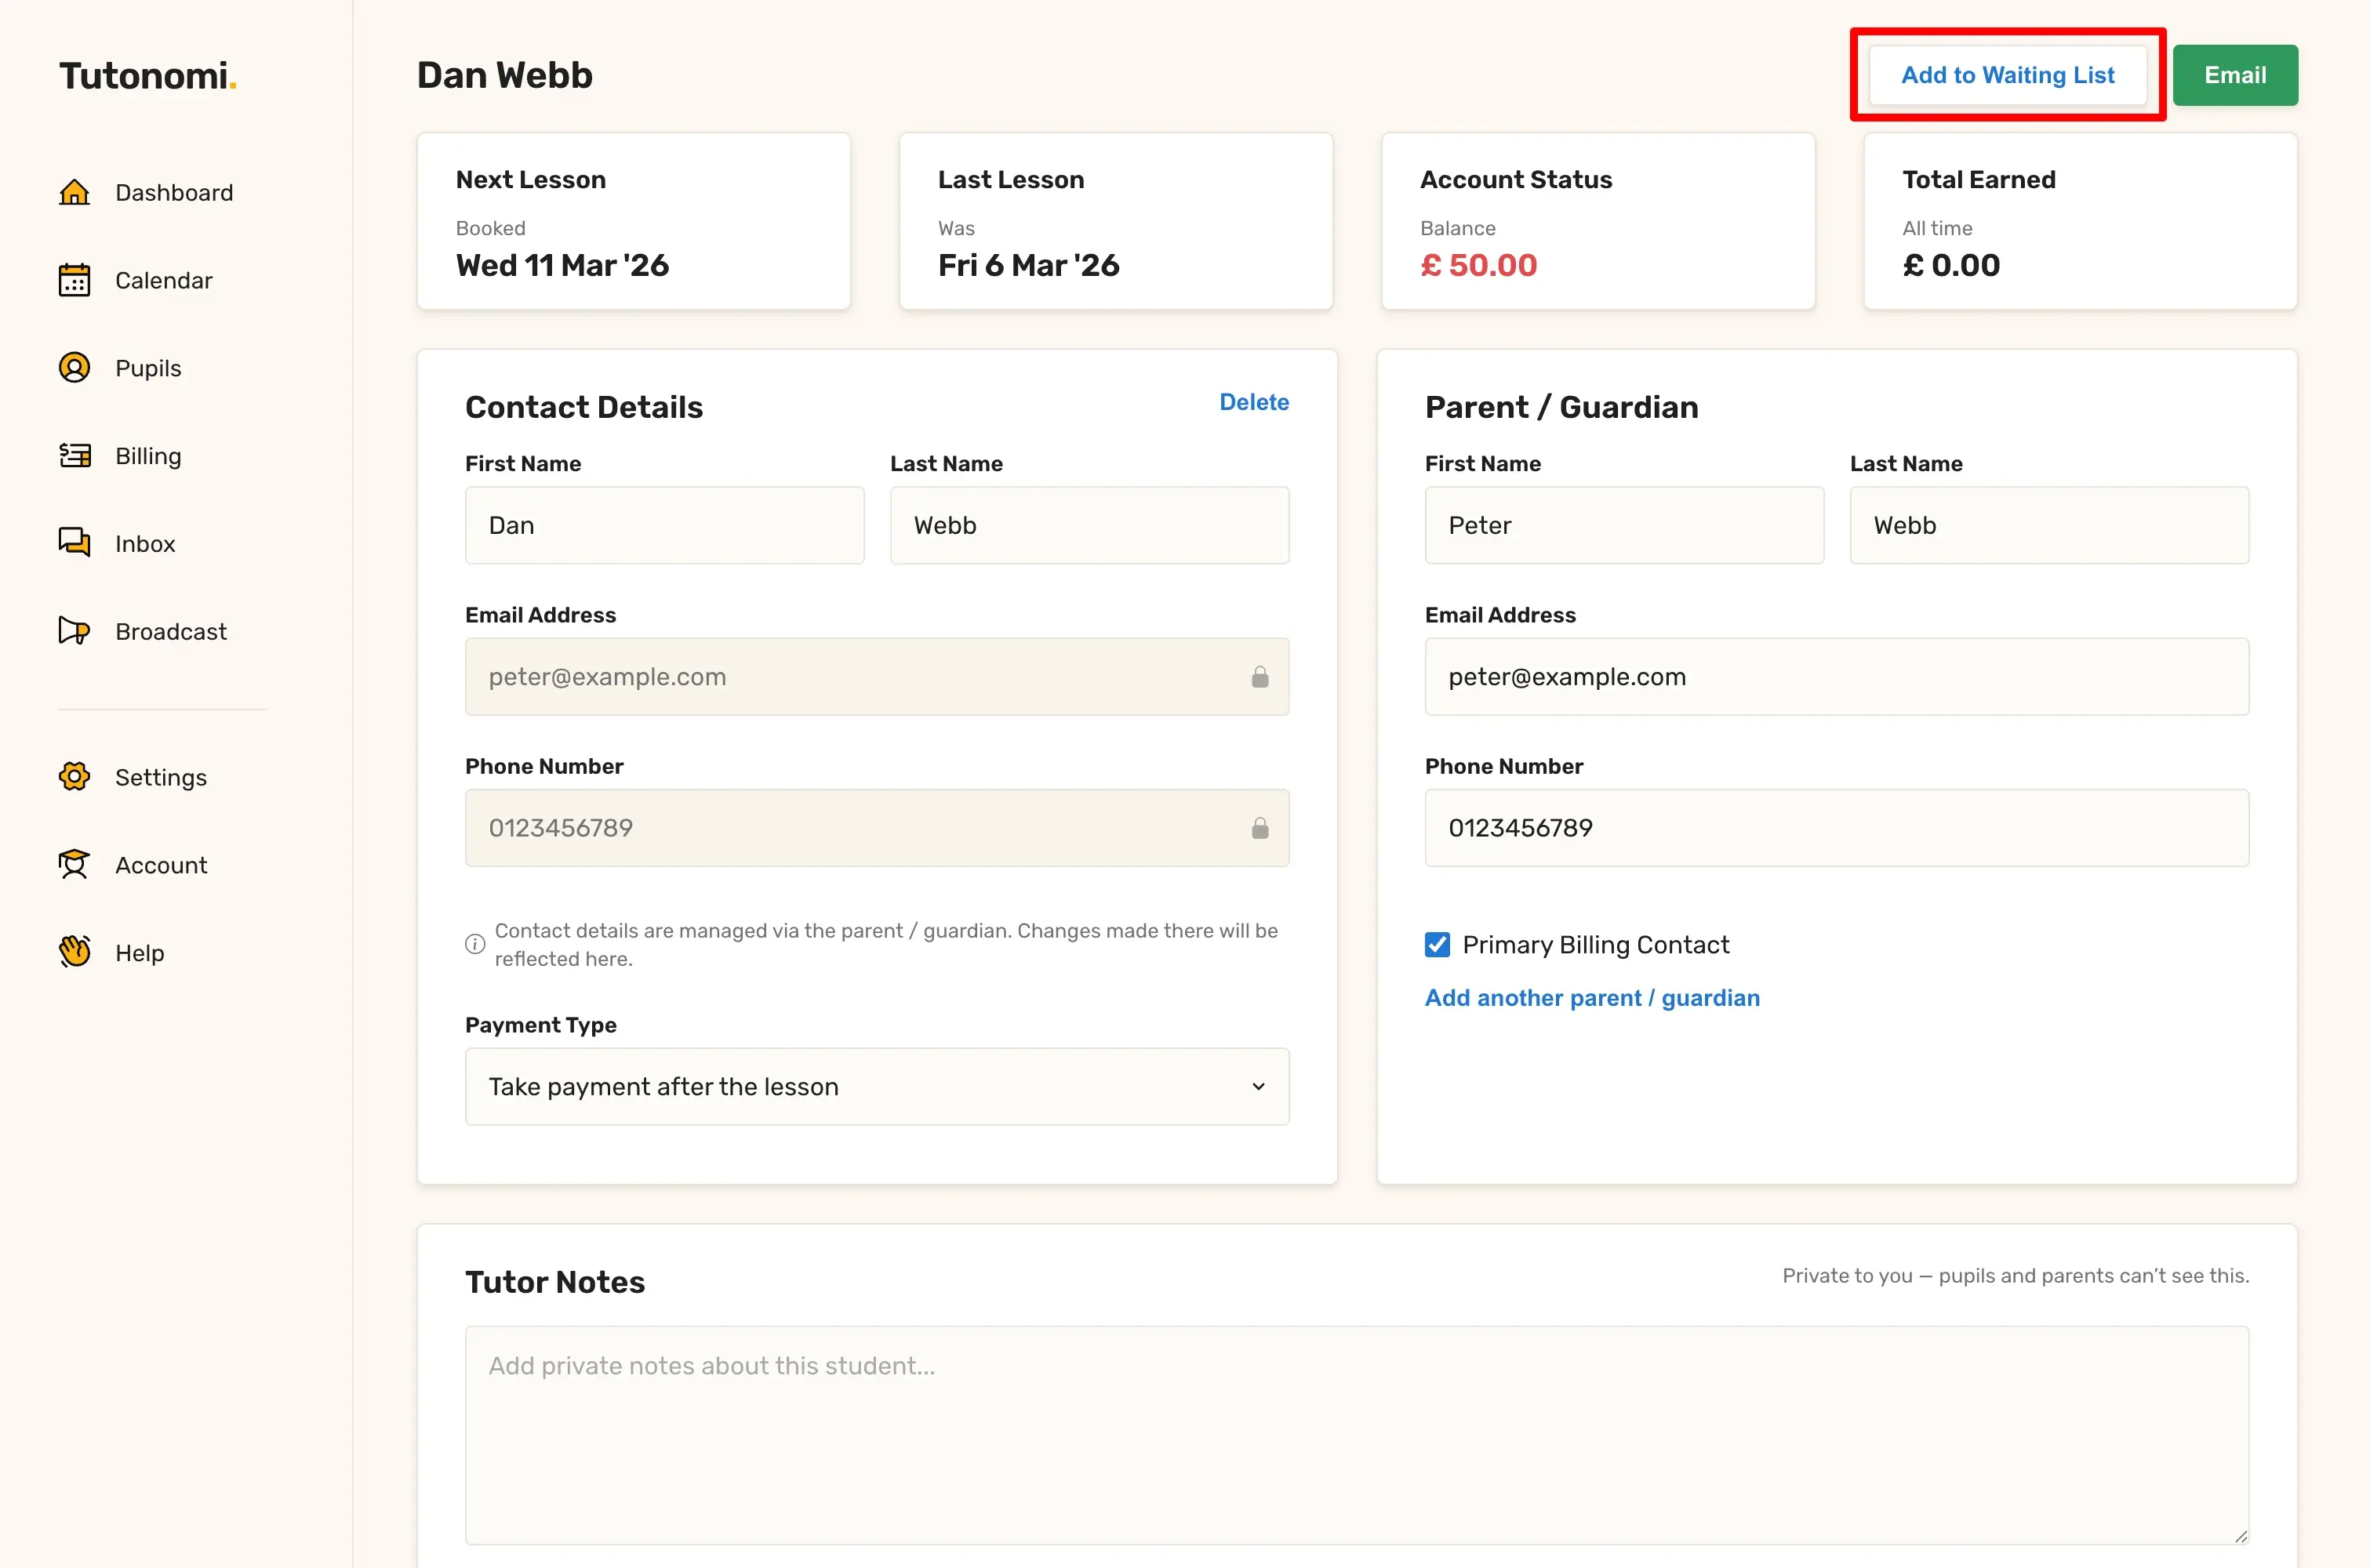Click the Inbox chat bubble icon
The height and width of the screenshot is (1568, 2370).
point(74,543)
